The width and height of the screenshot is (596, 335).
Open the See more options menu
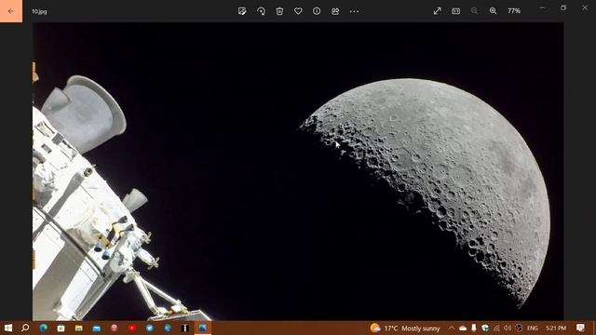pyautogui.click(x=354, y=11)
